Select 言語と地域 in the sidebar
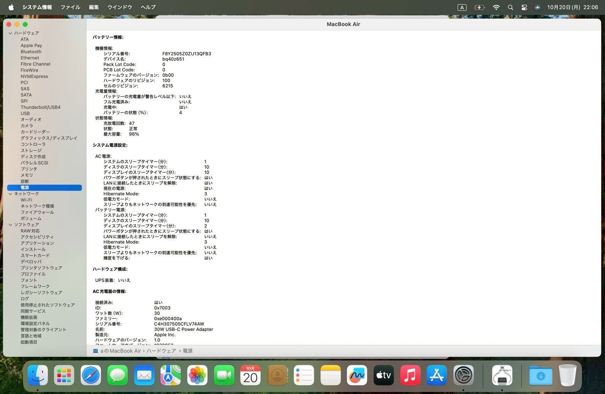The height and width of the screenshot is (394, 605). (31, 336)
